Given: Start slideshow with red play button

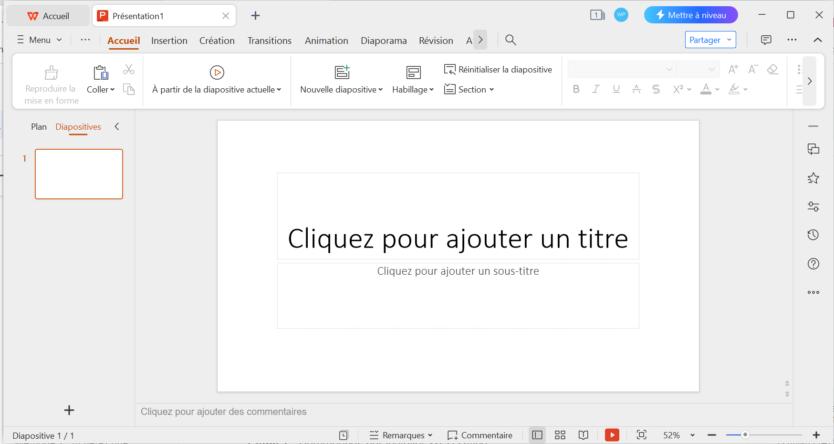Looking at the screenshot, I should pos(612,435).
